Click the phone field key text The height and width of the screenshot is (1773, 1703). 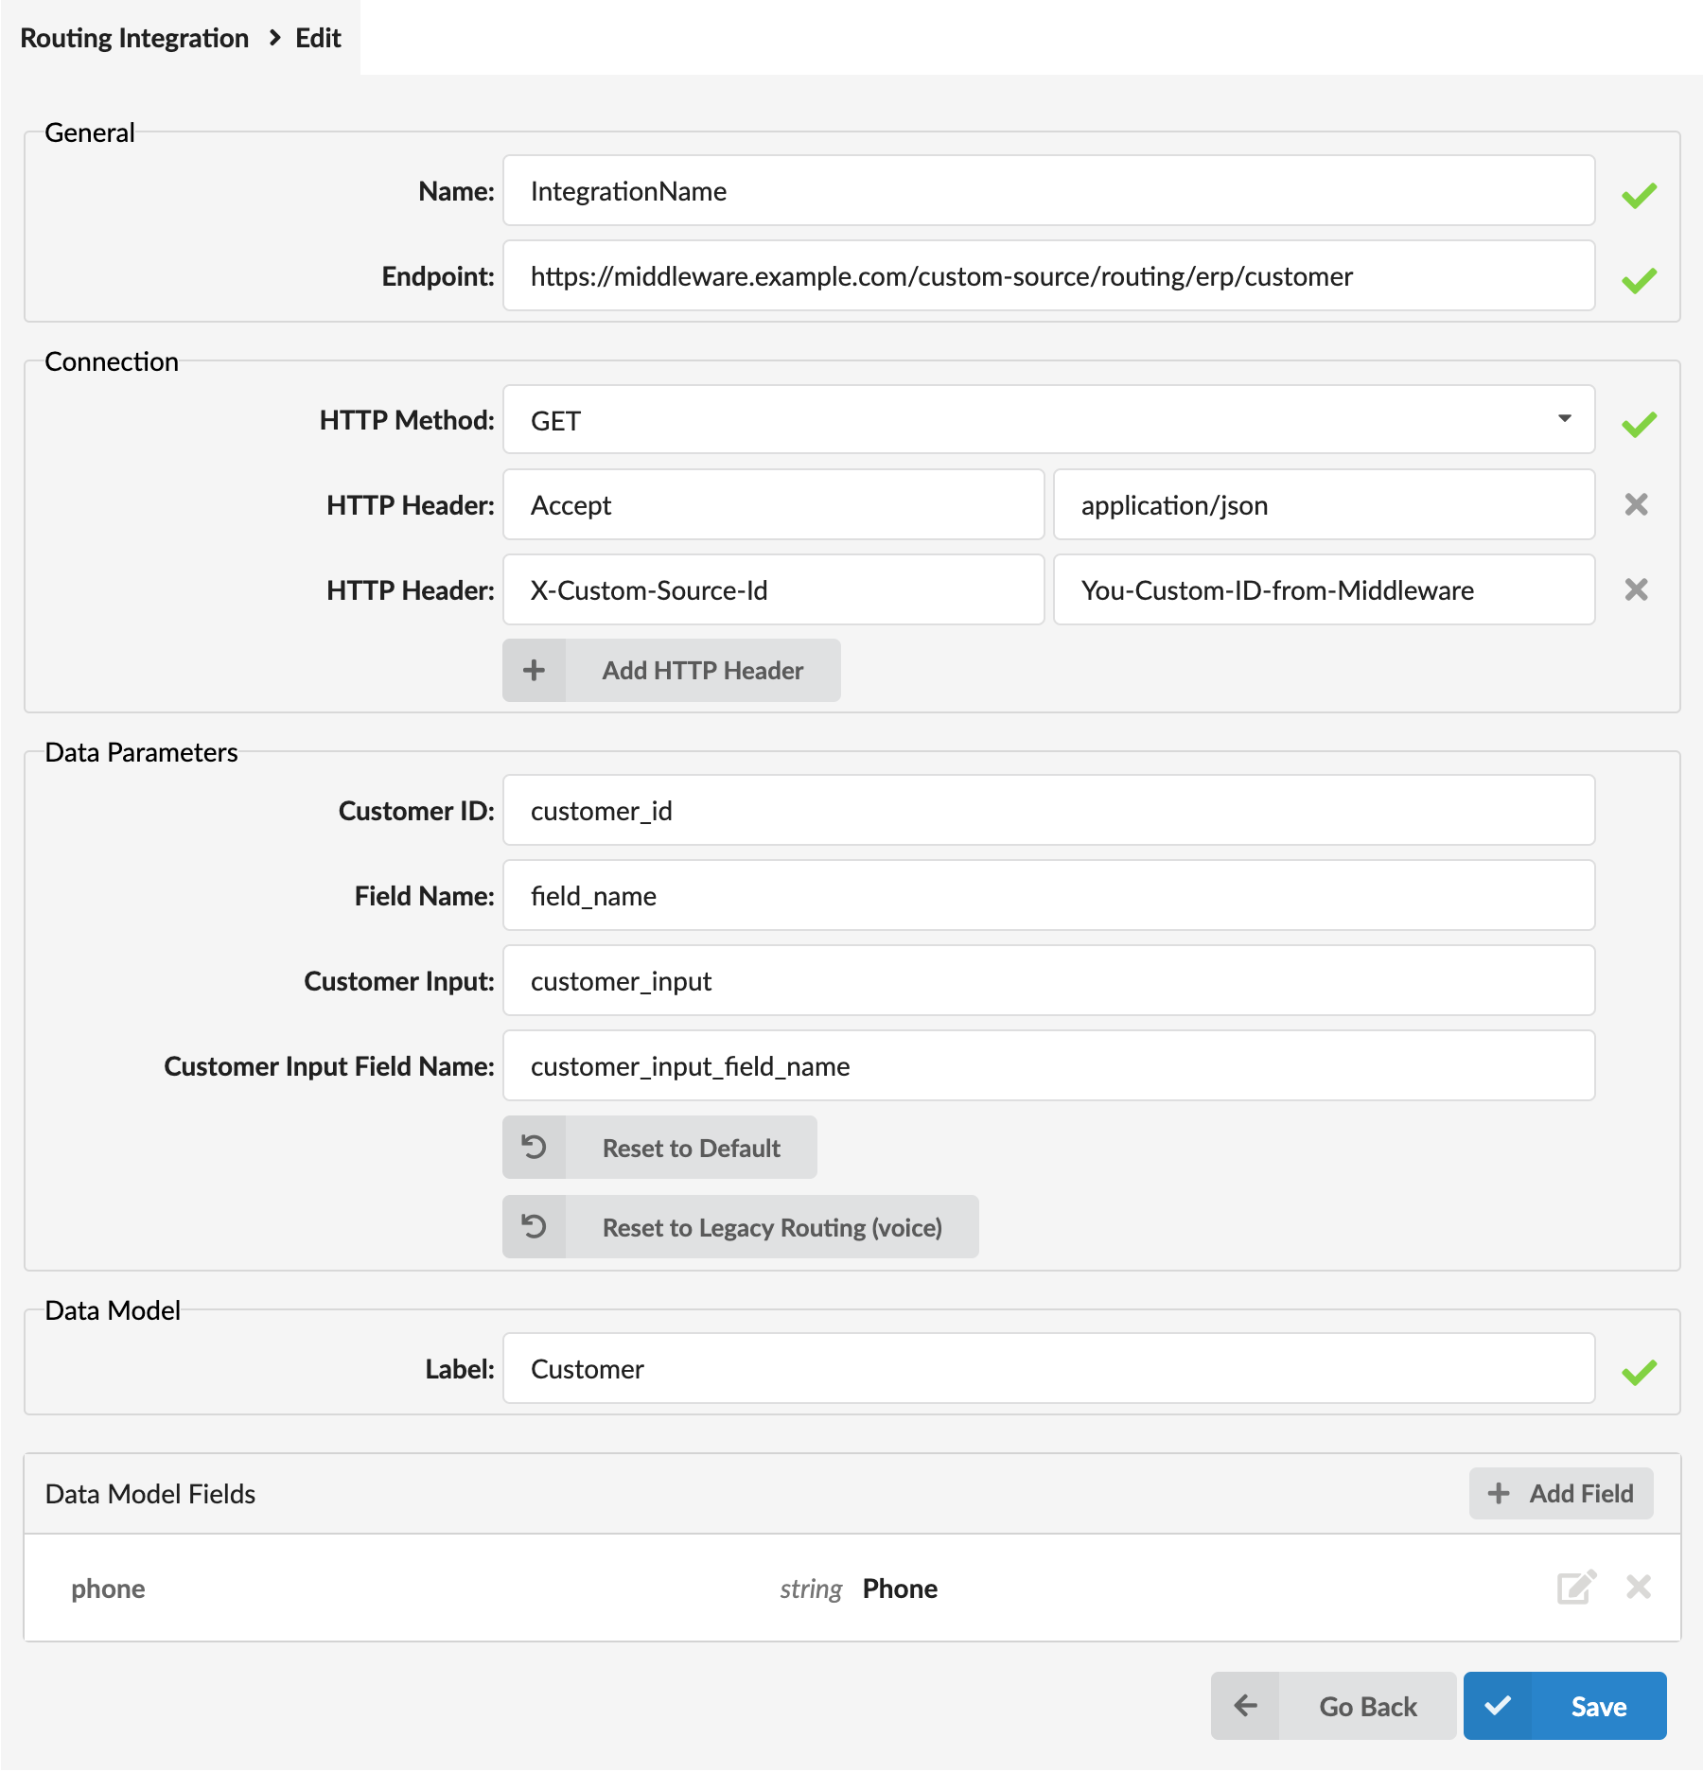click(108, 1589)
